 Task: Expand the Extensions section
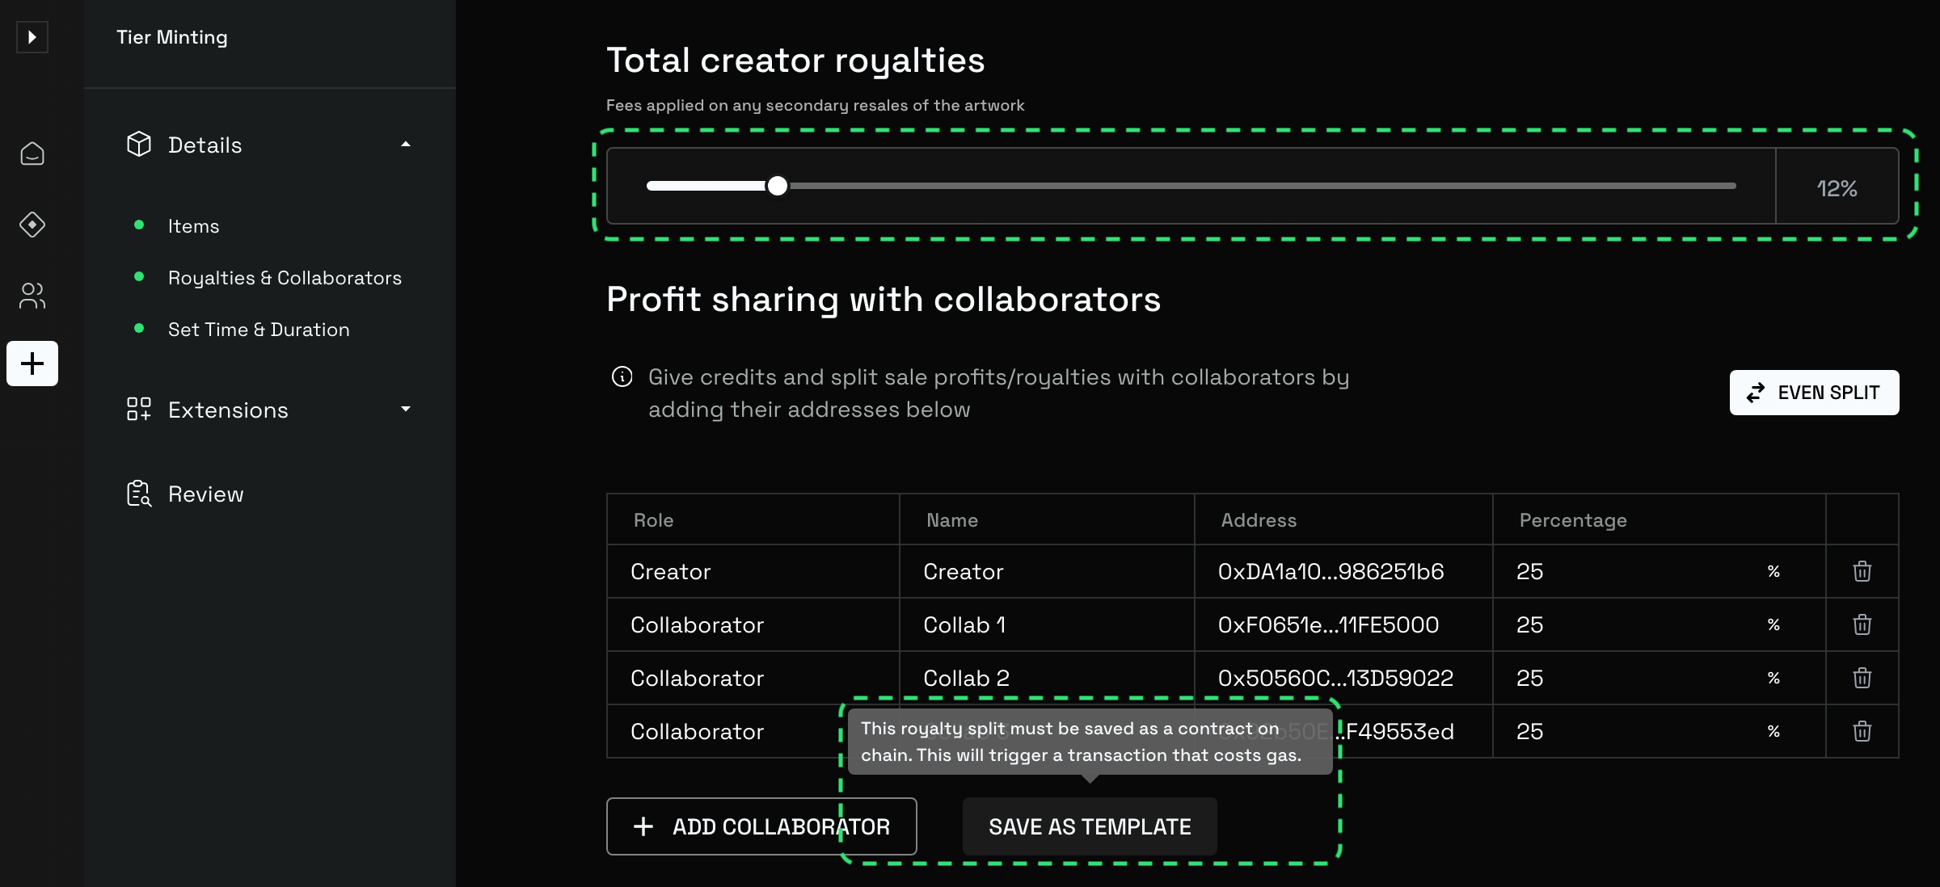(406, 410)
